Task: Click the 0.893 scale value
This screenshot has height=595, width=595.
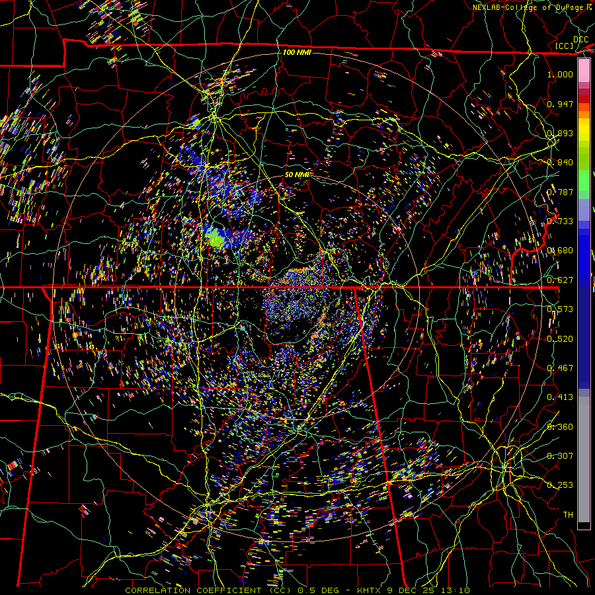Action: coord(560,133)
